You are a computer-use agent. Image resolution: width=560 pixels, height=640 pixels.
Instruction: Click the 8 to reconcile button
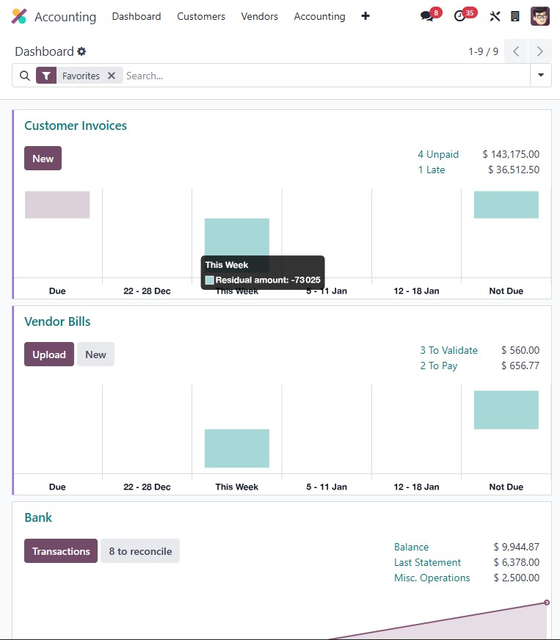pos(140,551)
